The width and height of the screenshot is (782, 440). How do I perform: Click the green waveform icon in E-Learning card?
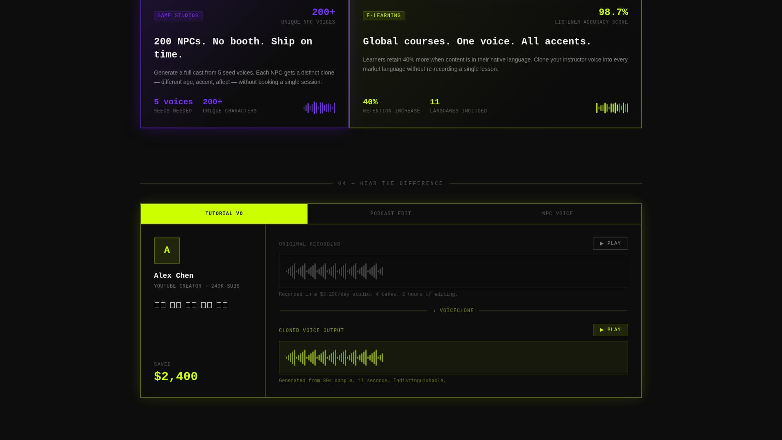coord(612,108)
